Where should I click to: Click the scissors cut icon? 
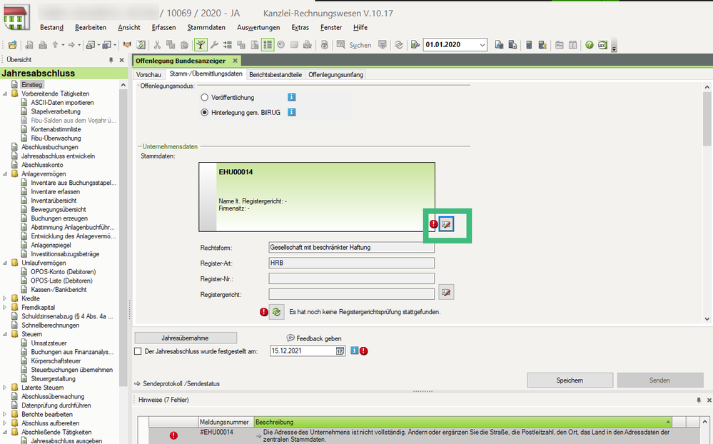pos(157,44)
